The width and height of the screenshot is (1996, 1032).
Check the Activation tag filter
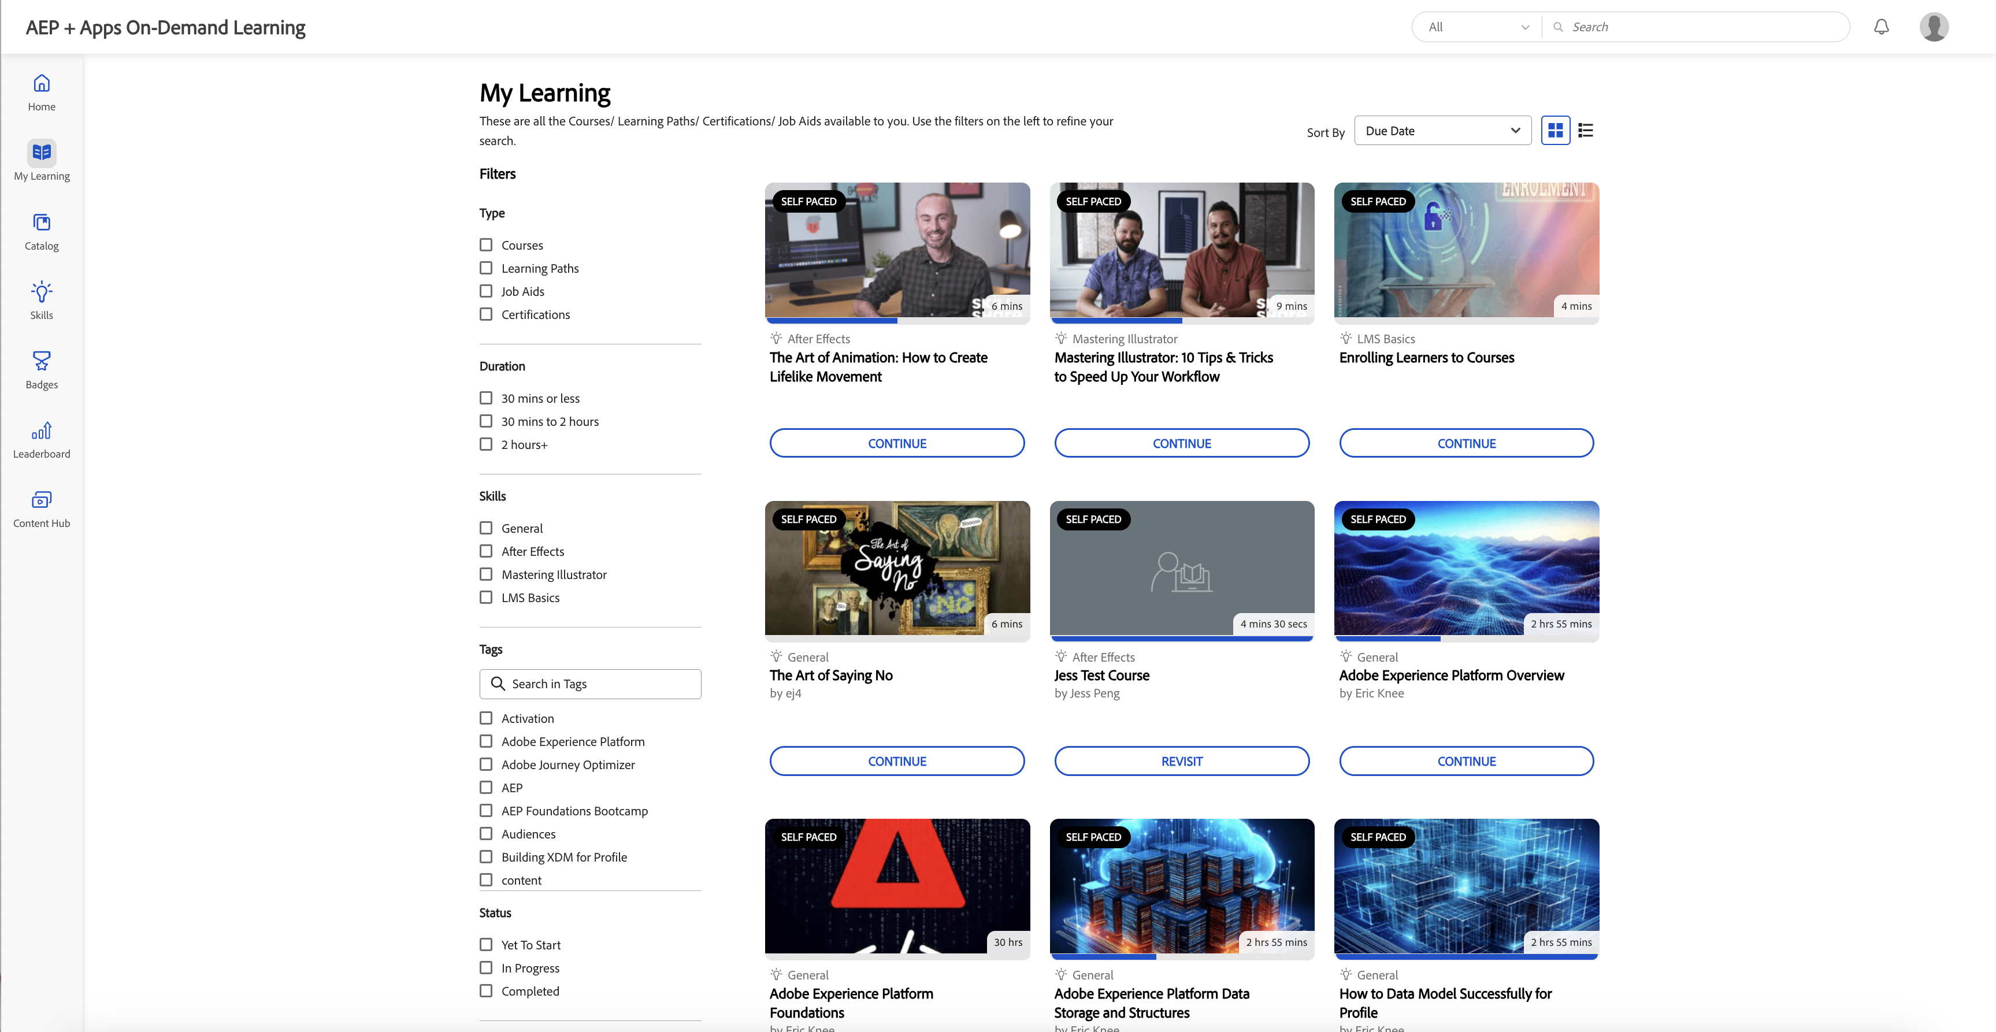[486, 718]
